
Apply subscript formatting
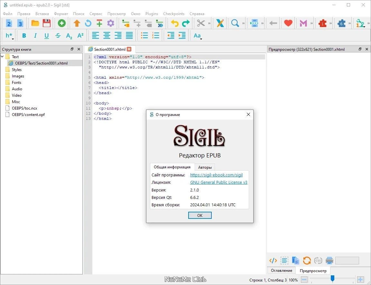pos(69,36)
